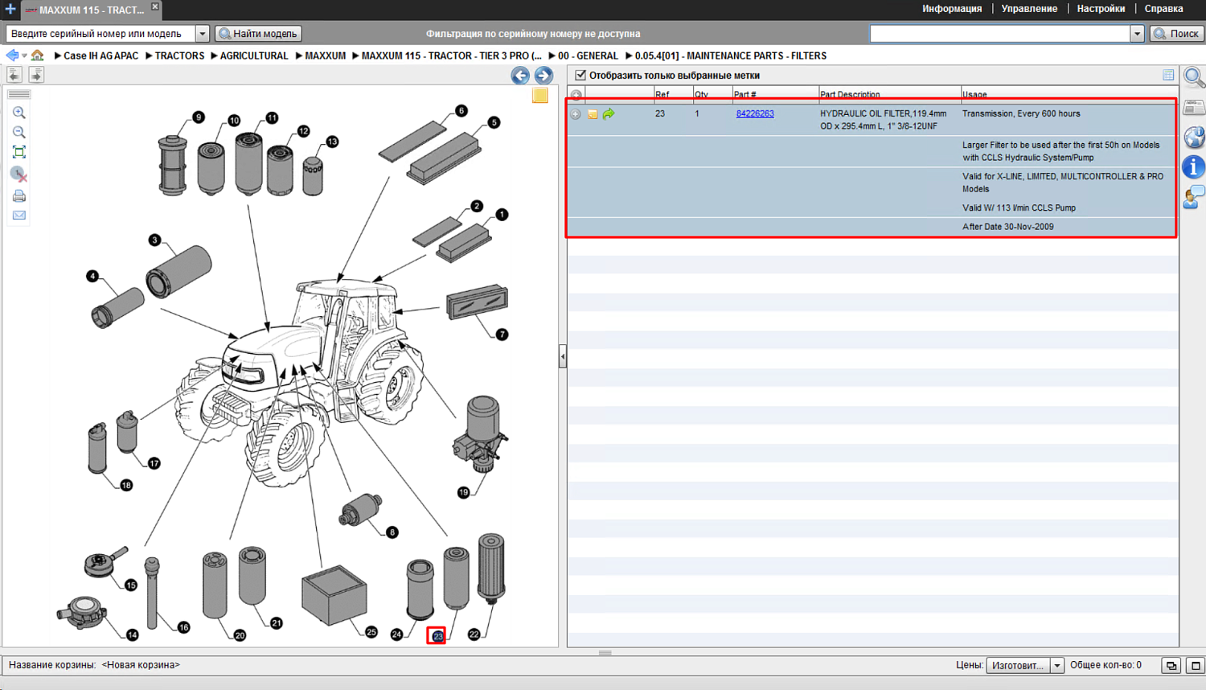Switch to the MAXXUM 115 - TRACT... tab

[x=91, y=10]
